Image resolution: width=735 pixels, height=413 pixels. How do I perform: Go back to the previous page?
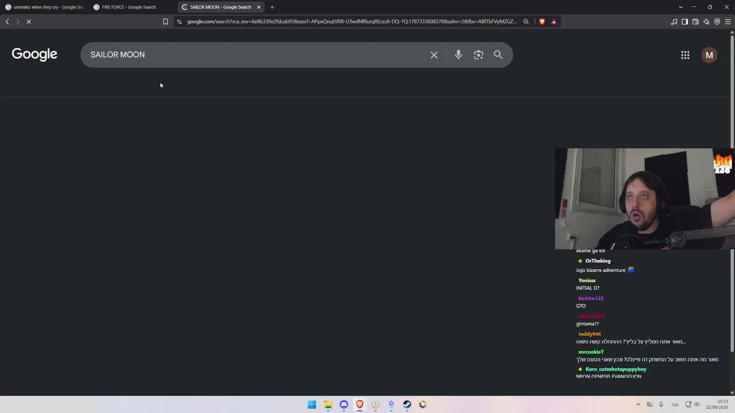click(7, 22)
